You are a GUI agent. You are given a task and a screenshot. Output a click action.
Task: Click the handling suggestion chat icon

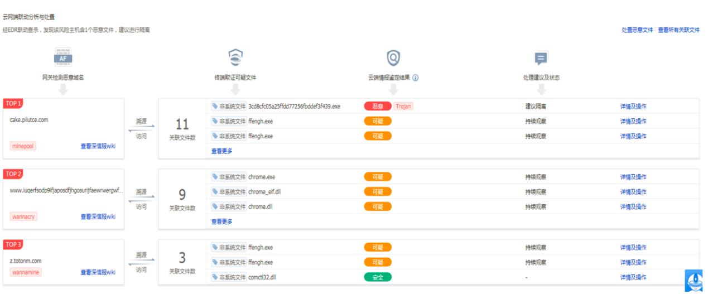(x=541, y=57)
